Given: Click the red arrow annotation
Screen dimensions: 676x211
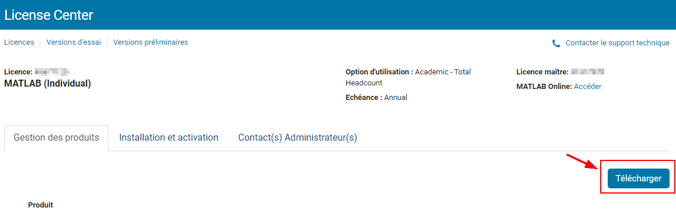Looking at the screenshot, I should (x=583, y=162).
